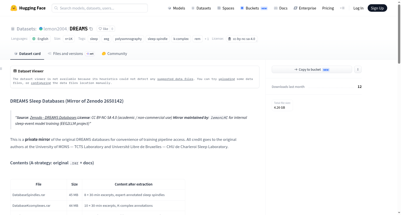This screenshot has width=401, height=215.
Task: Open the lemon2004 profile link
Action: click(55, 29)
